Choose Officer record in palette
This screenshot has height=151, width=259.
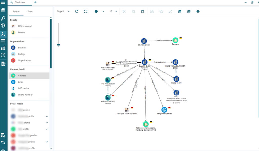29,26
